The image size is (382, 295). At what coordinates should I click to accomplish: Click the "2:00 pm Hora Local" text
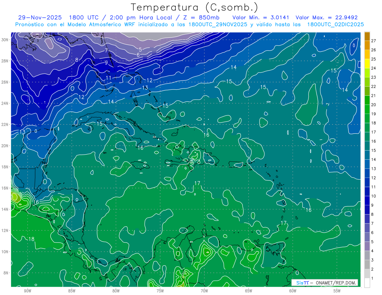pyautogui.click(x=141, y=18)
